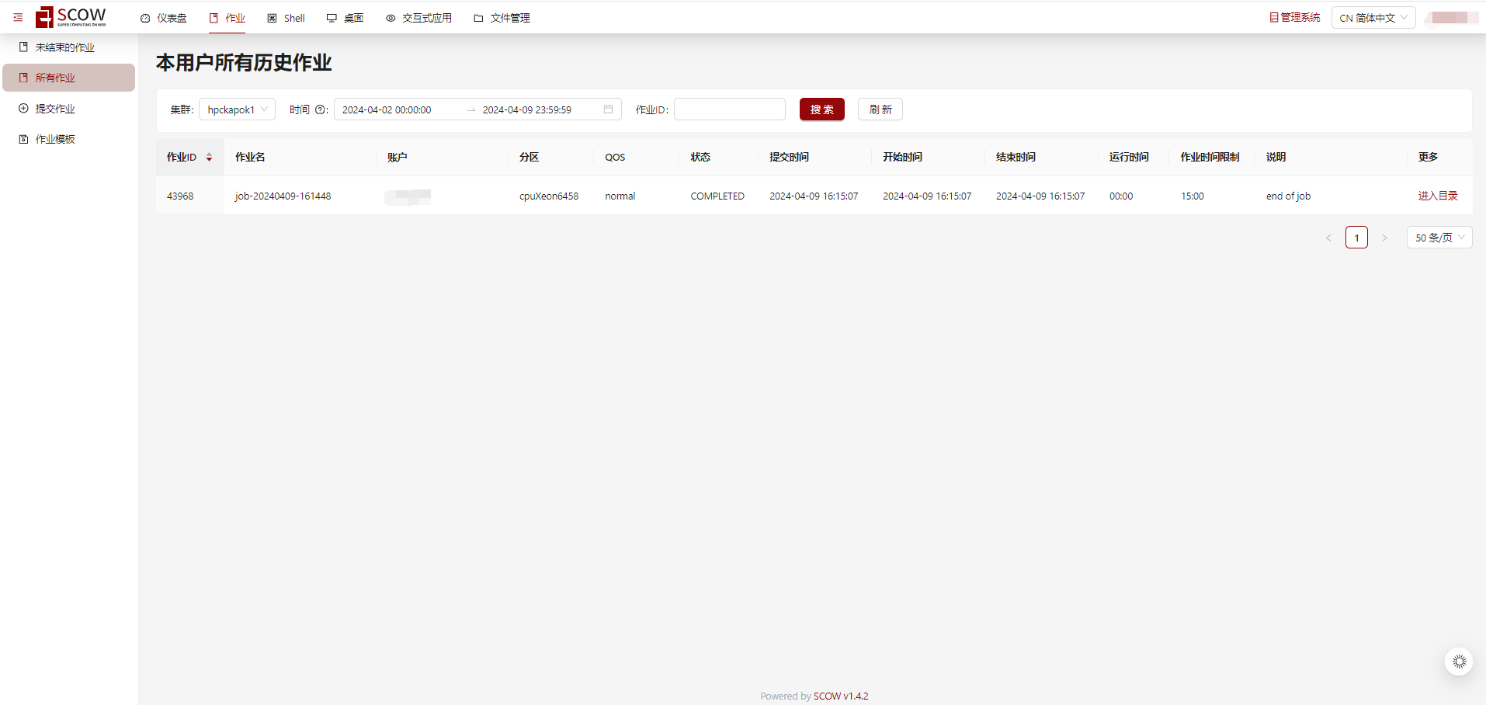Viewport: 1486px width, 705px height.
Task: Select page 1 in pagination
Action: (x=1356, y=238)
